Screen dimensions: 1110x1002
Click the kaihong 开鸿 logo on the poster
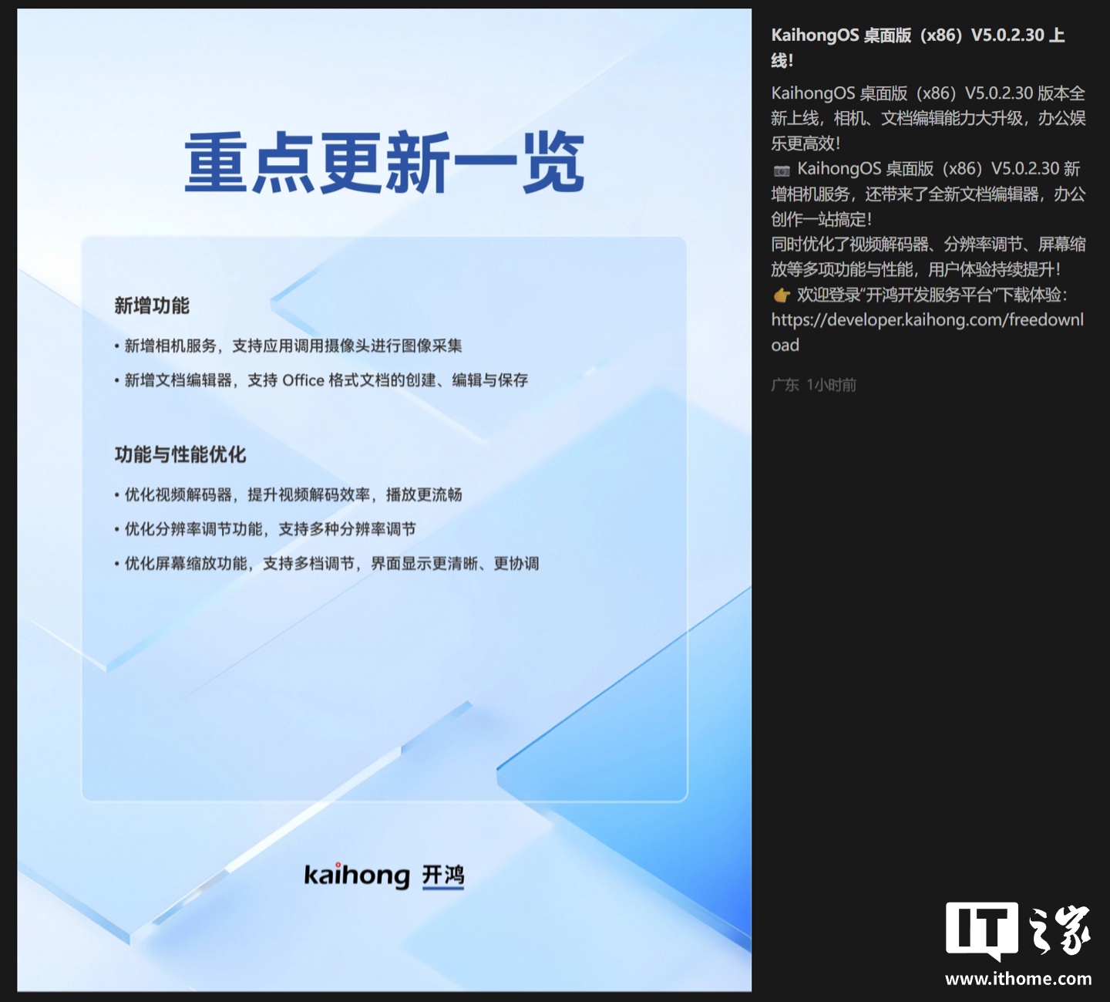pyautogui.click(x=384, y=875)
